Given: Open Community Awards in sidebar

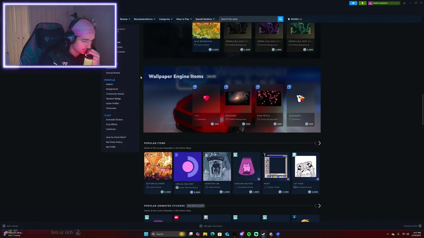Looking at the screenshot, I should pyautogui.click(x=115, y=94).
